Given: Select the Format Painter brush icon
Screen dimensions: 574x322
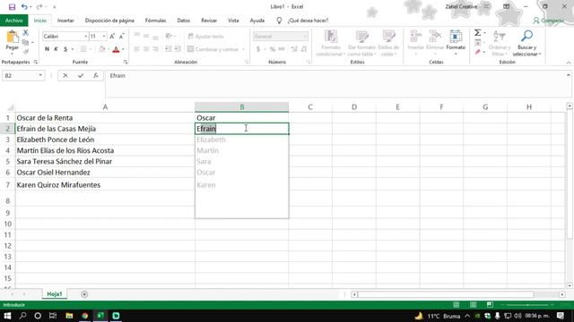Looking at the screenshot, I should pyautogui.click(x=26, y=52).
